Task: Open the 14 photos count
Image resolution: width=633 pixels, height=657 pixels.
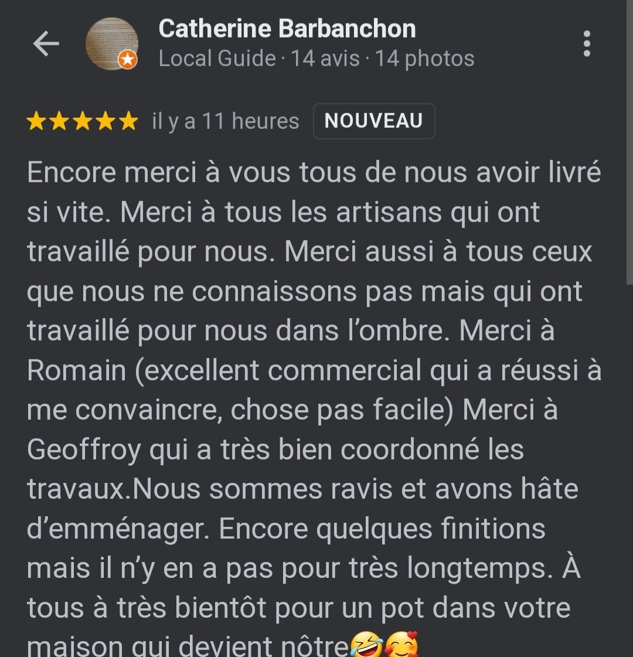Action: coord(424,58)
